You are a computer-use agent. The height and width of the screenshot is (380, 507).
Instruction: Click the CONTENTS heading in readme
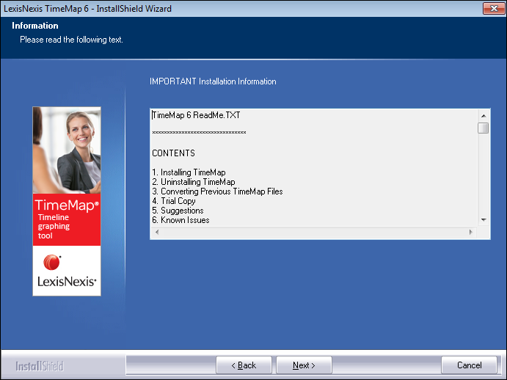tap(173, 153)
